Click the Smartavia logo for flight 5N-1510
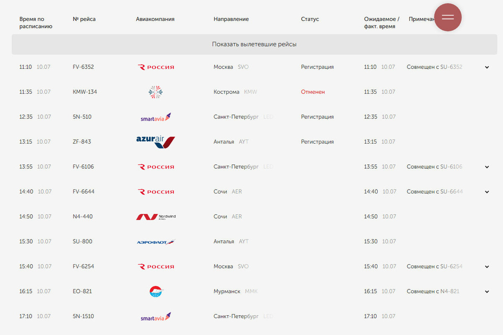Screen dimensions: 503x335 tap(156, 317)
